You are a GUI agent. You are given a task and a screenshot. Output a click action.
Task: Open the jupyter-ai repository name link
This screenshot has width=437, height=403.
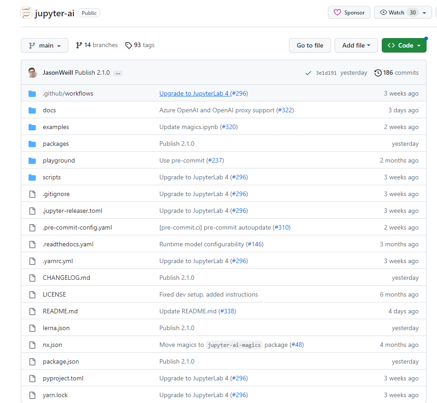[x=55, y=13]
